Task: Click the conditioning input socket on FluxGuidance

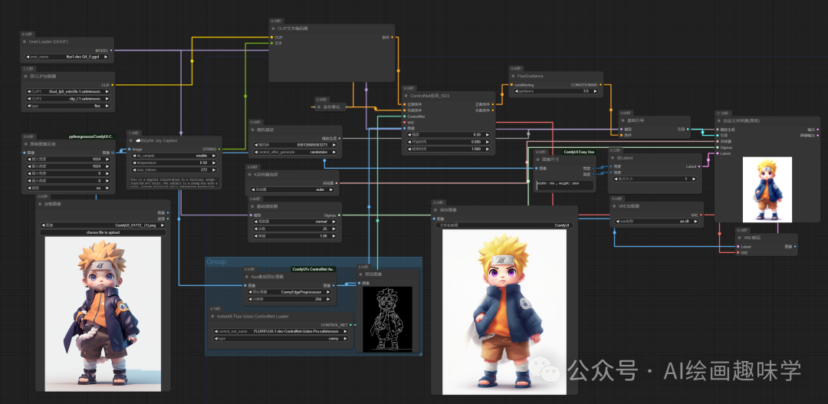Action: 511,84
